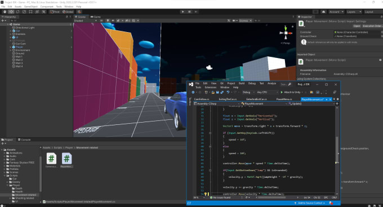Toggle 2D view in Scene toolbar
Screen dimensions: 383x207
click(101, 21)
